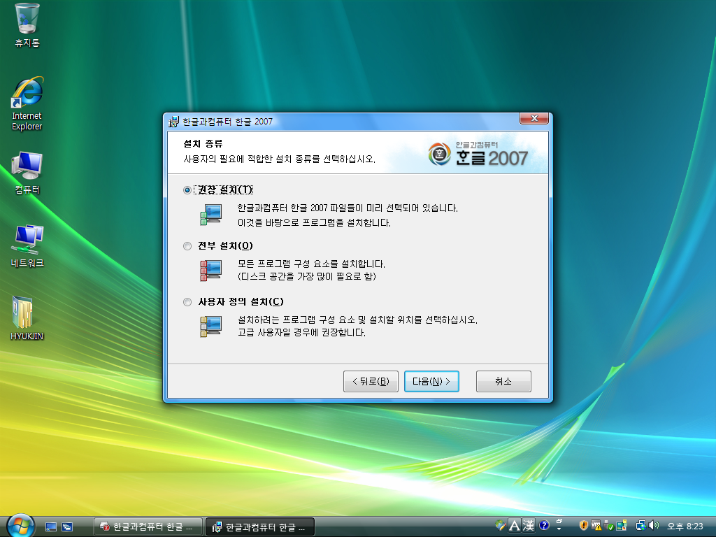Click the Internet Explorer desktop icon
716x537 pixels.
27,104
